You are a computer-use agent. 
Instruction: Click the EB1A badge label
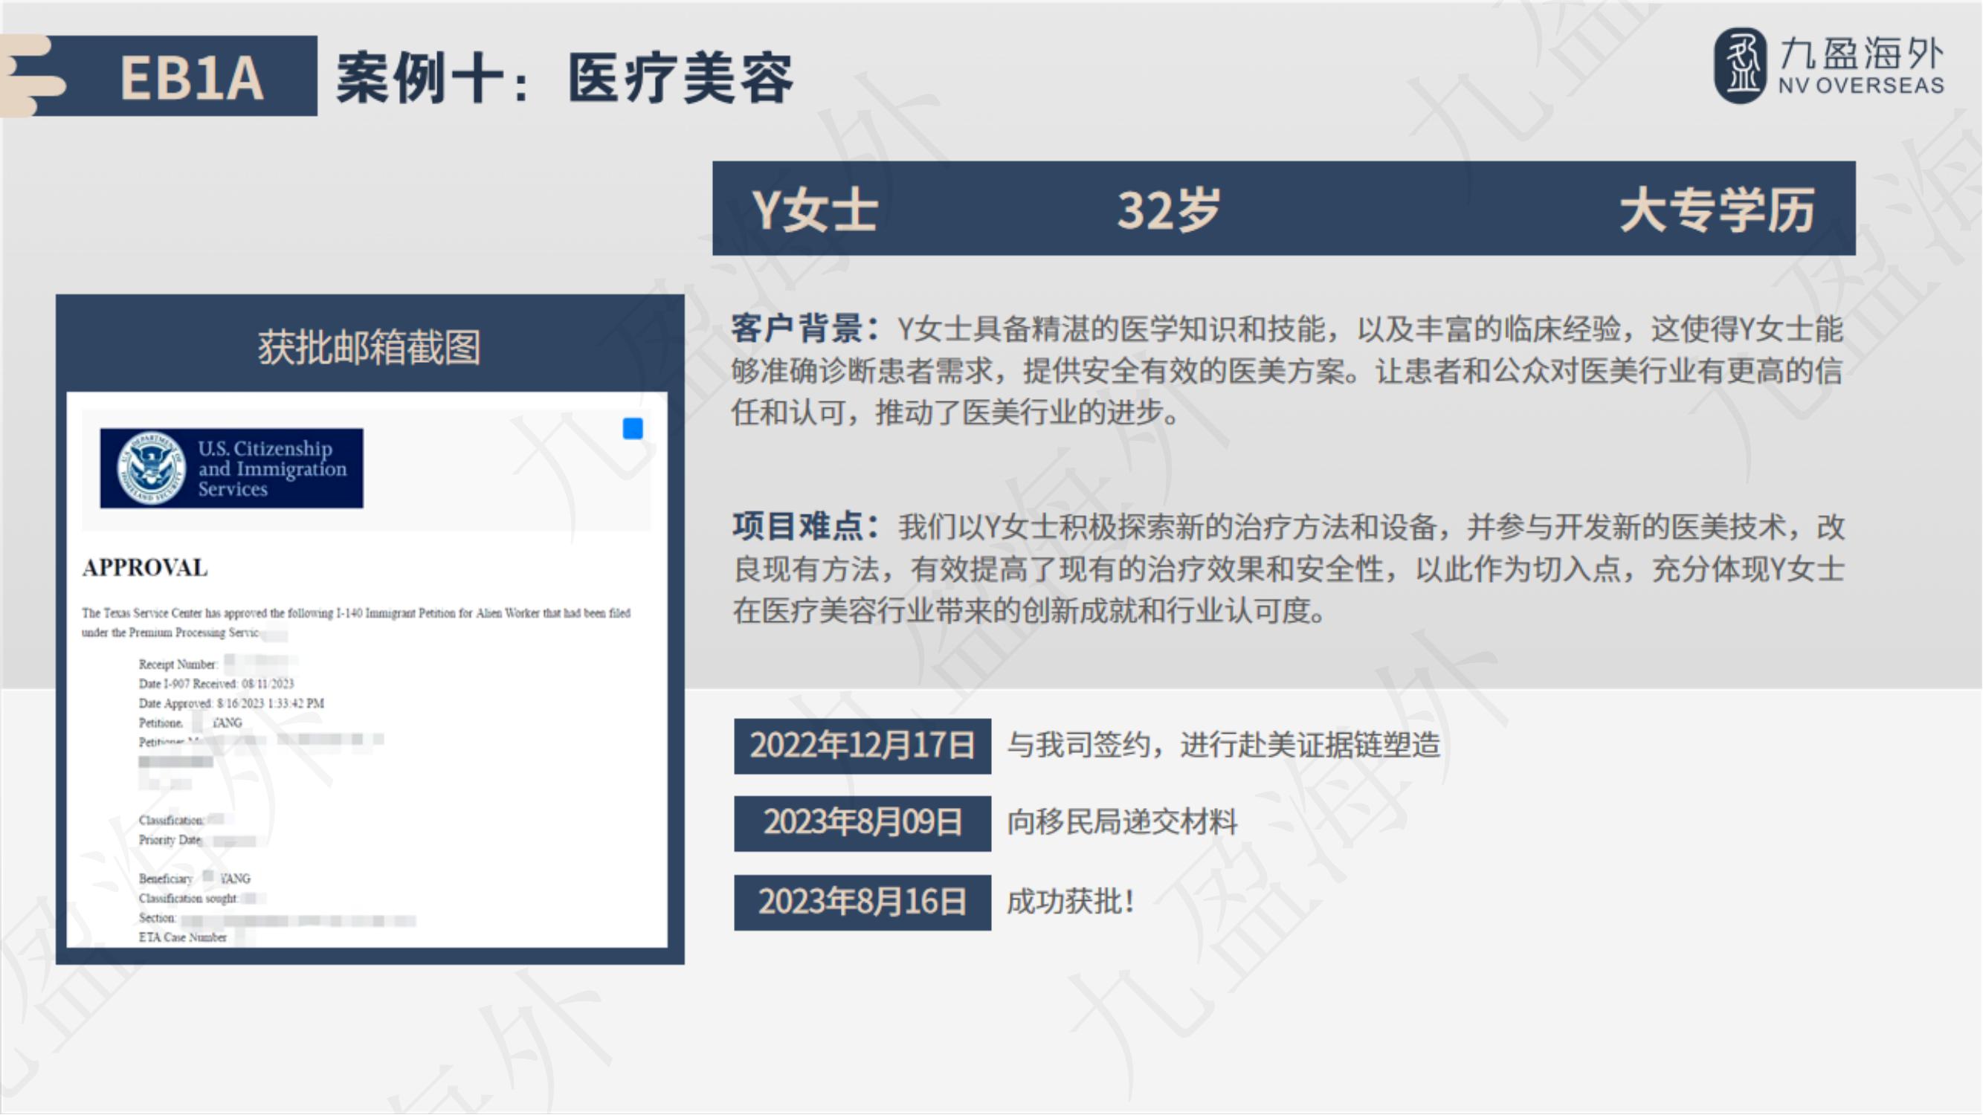click(x=191, y=77)
